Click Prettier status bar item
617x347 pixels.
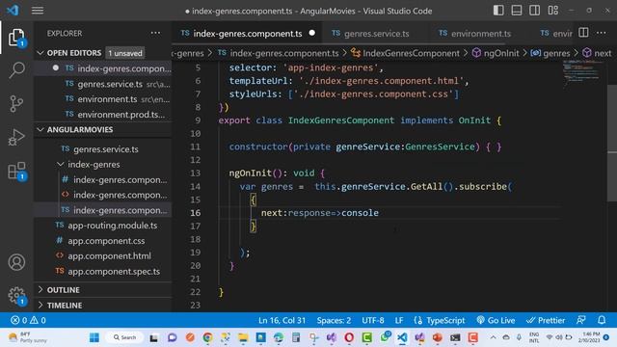pyautogui.click(x=546, y=320)
